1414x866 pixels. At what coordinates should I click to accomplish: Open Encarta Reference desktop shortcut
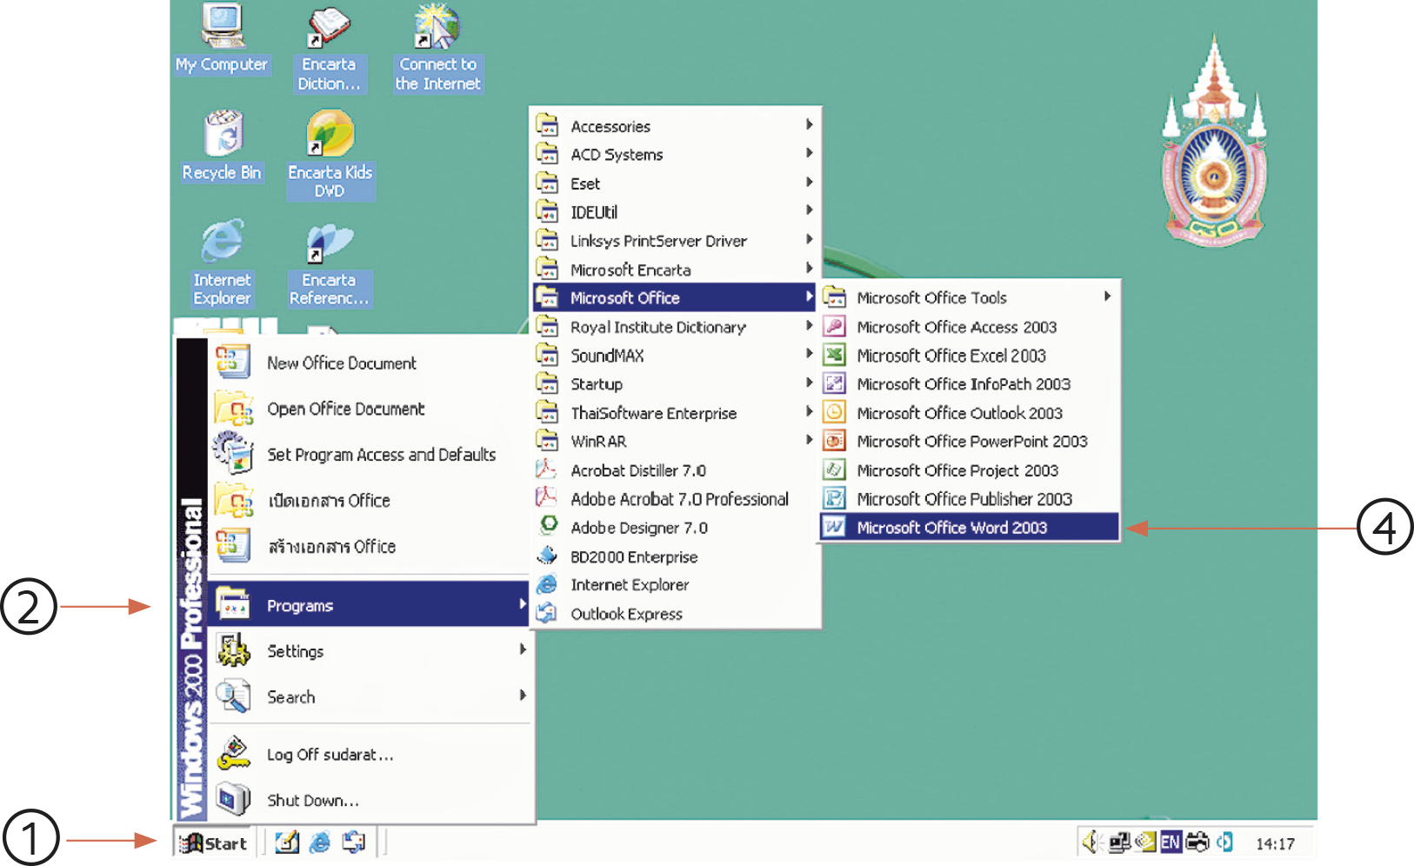[x=329, y=265]
